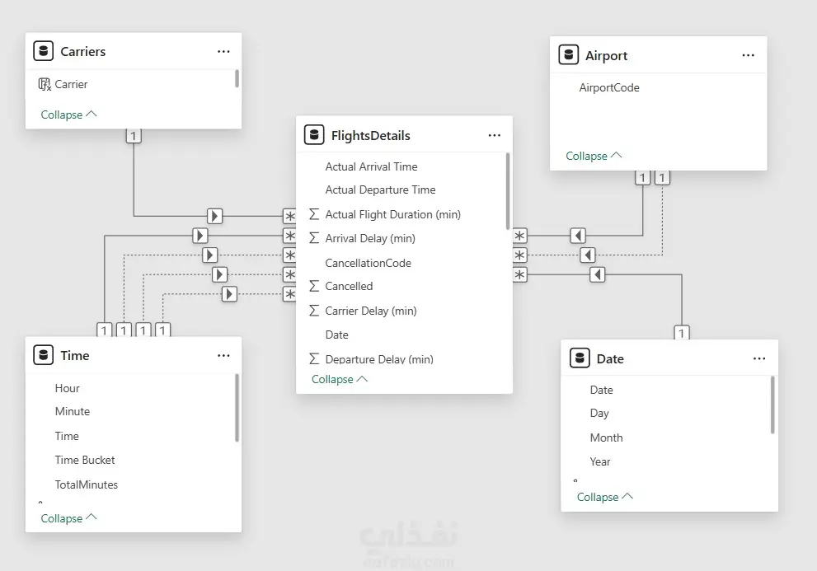Collapse the FlightsDetails table card
This screenshot has height=571, width=817.
click(x=340, y=379)
